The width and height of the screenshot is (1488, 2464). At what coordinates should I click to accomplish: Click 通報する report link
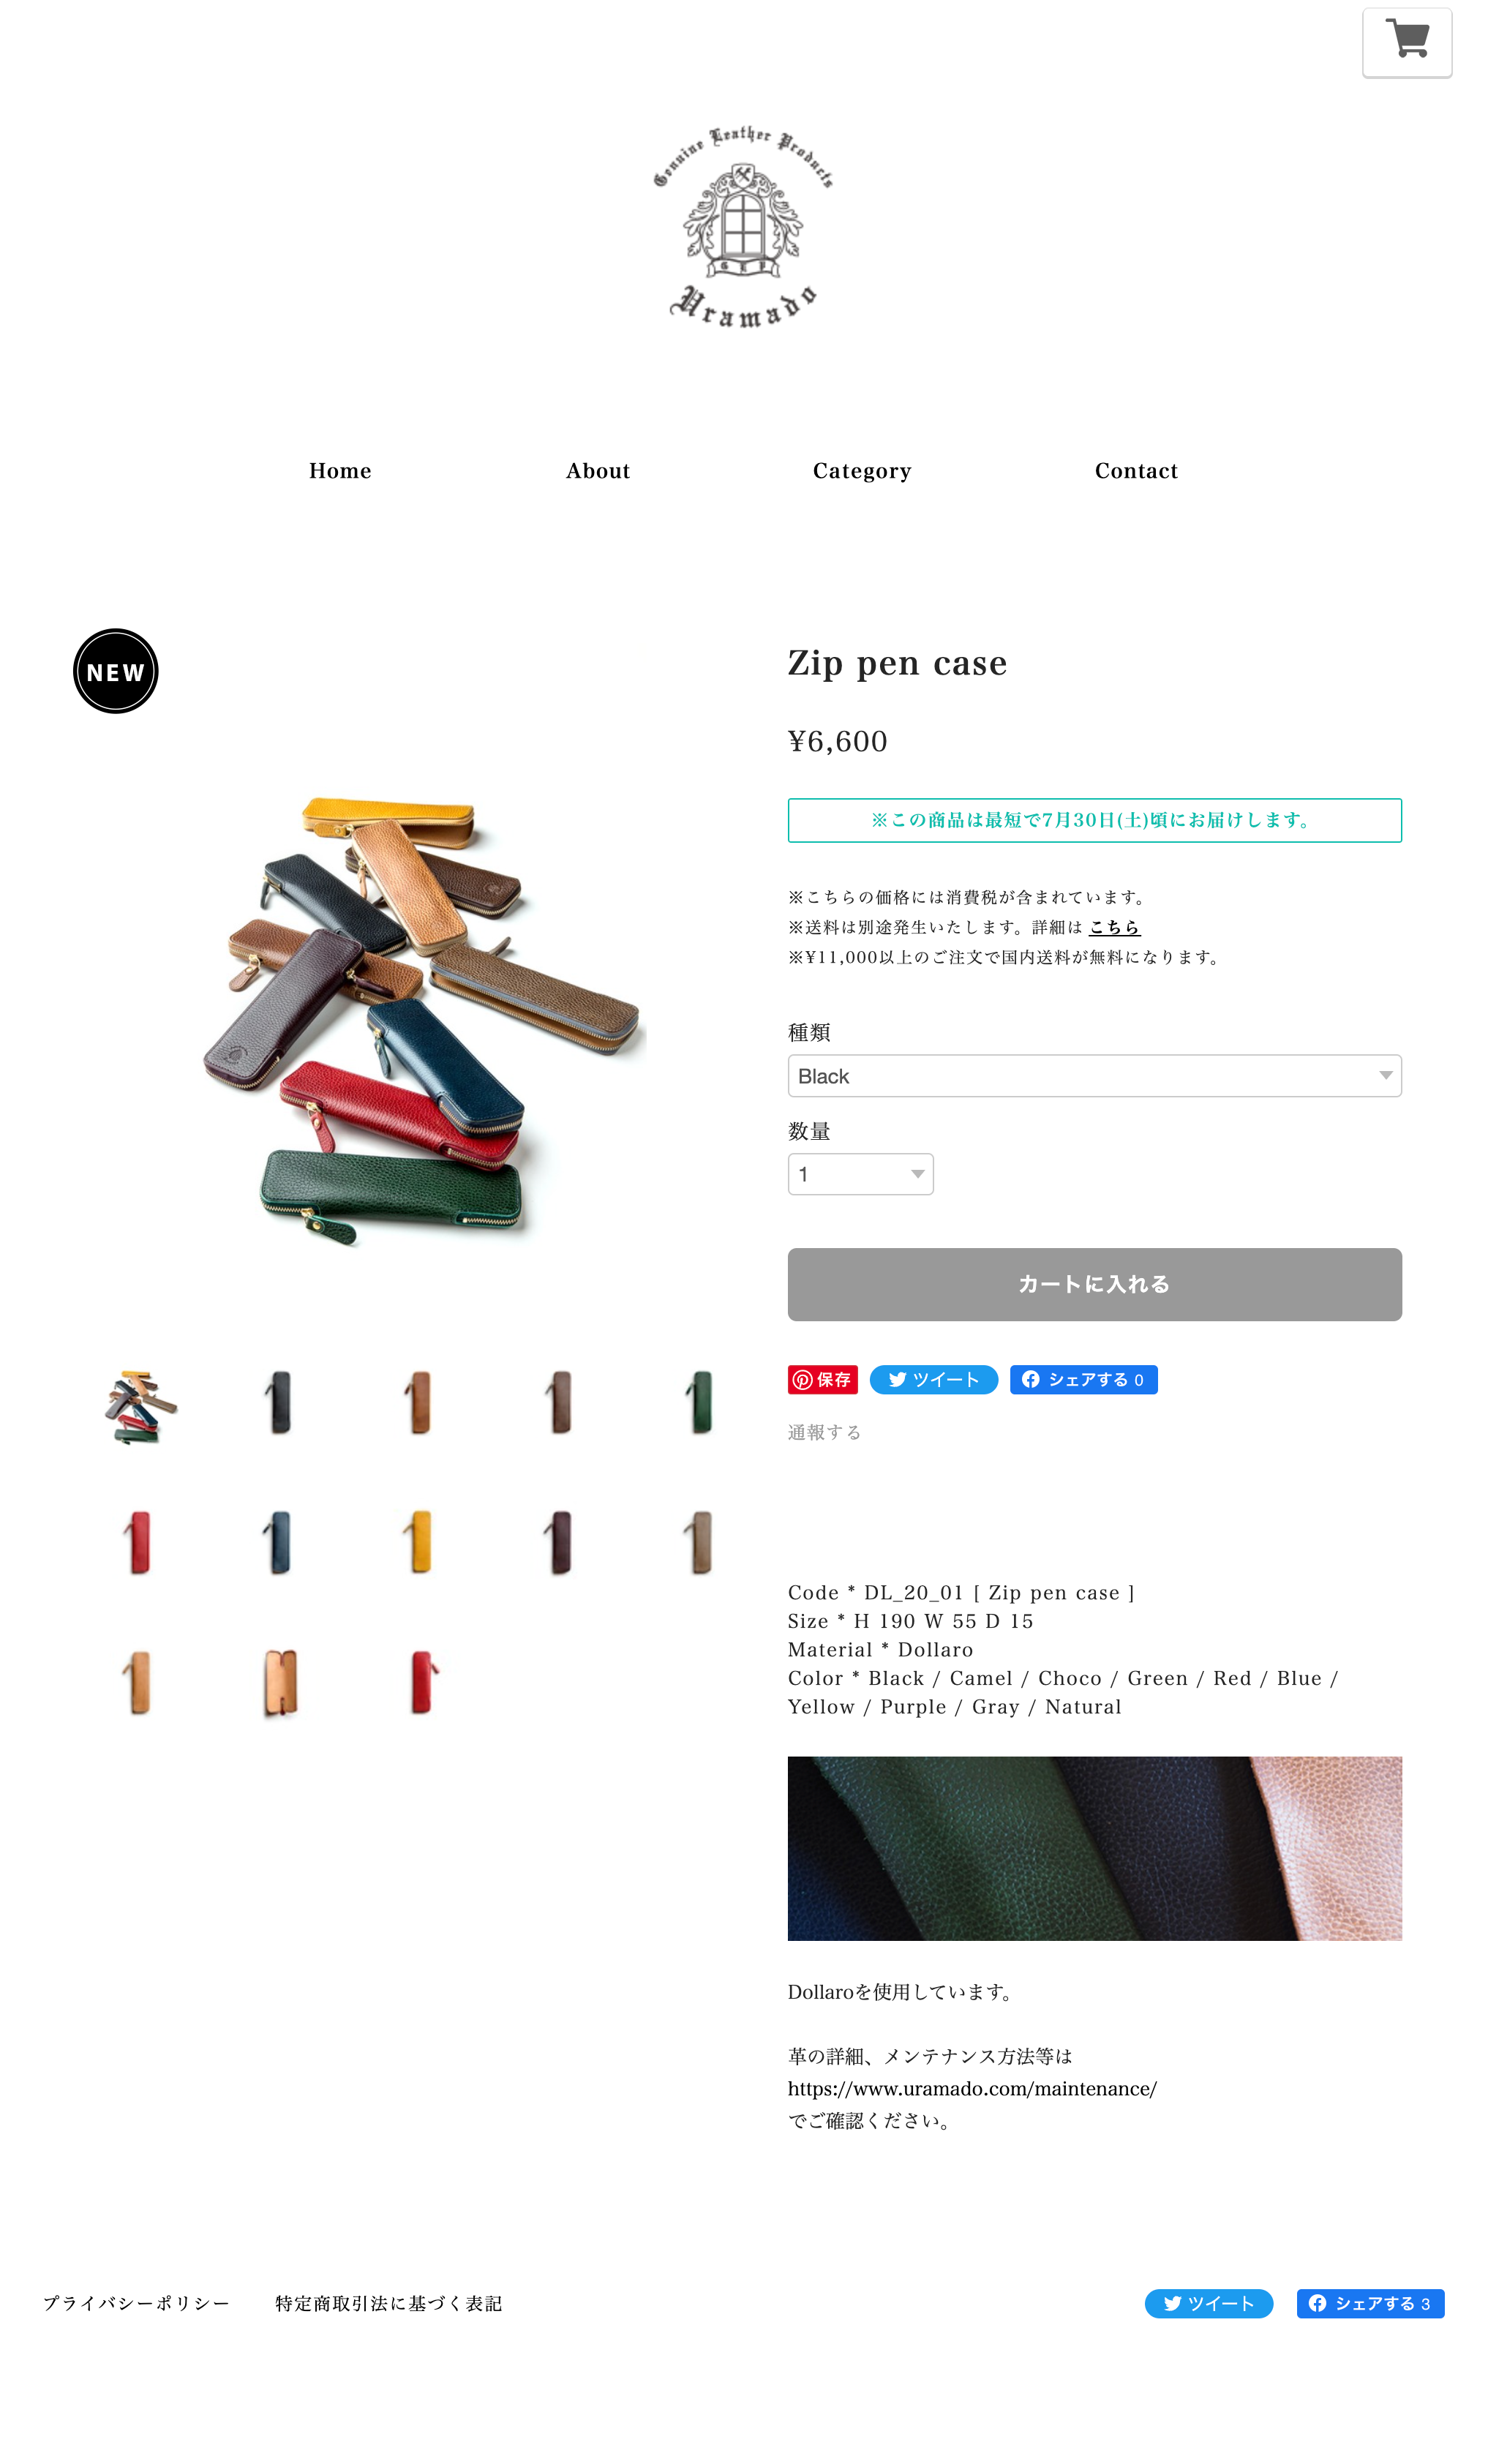824,1432
